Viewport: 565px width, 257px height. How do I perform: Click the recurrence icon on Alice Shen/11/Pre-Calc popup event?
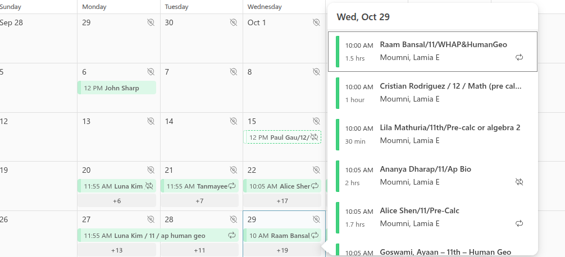click(x=520, y=223)
